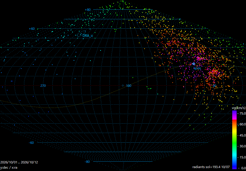Click the 180 right ascension label
This screenshot has width=246, height=171.
(x=129, y=86)
